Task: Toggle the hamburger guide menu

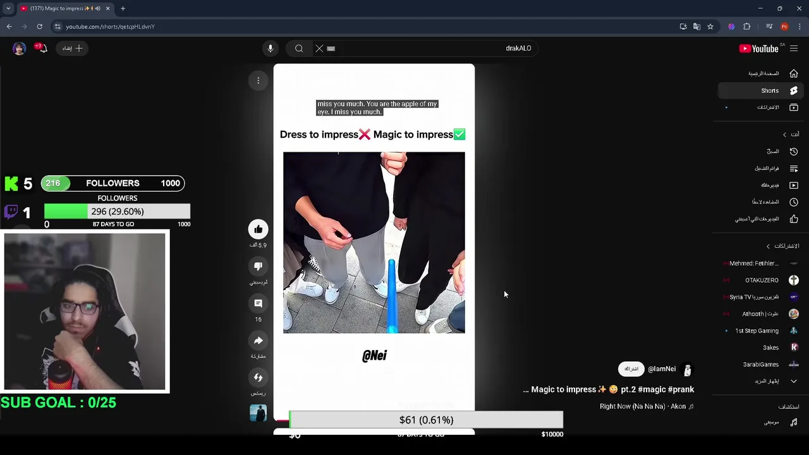Action: click(x=794, y=49)
